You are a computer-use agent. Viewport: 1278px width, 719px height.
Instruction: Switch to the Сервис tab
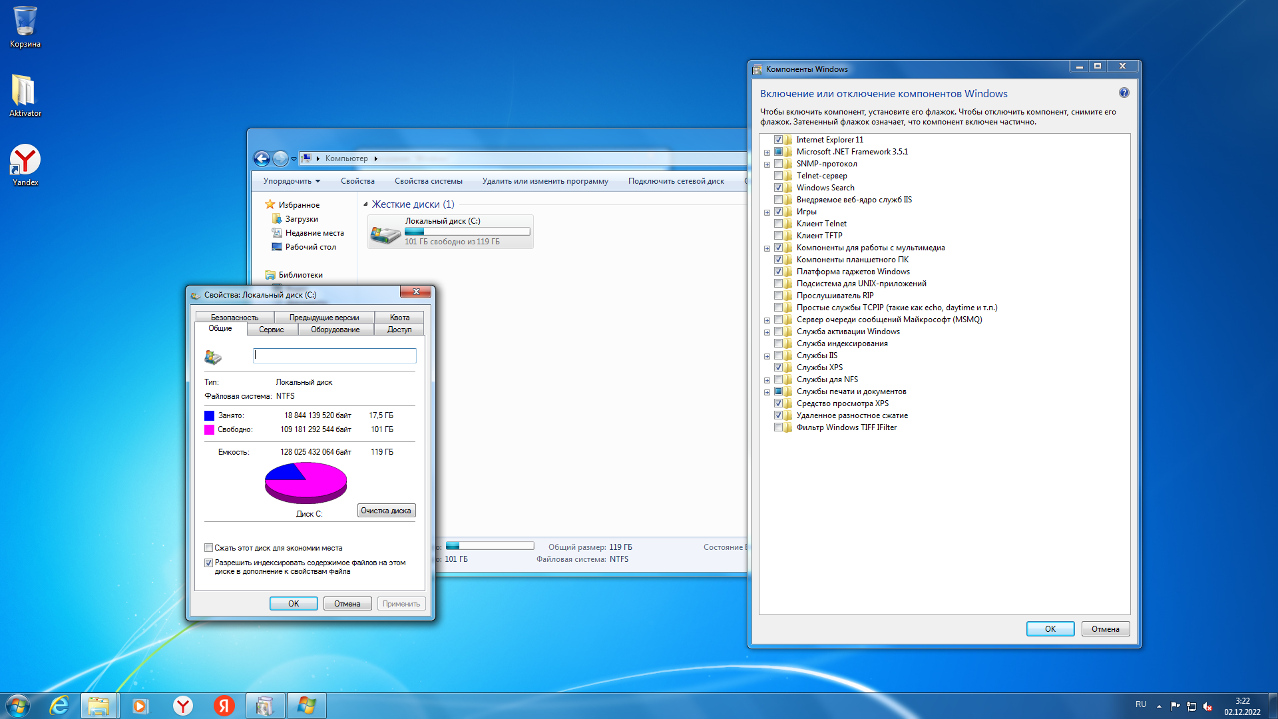tap(271, 330)
